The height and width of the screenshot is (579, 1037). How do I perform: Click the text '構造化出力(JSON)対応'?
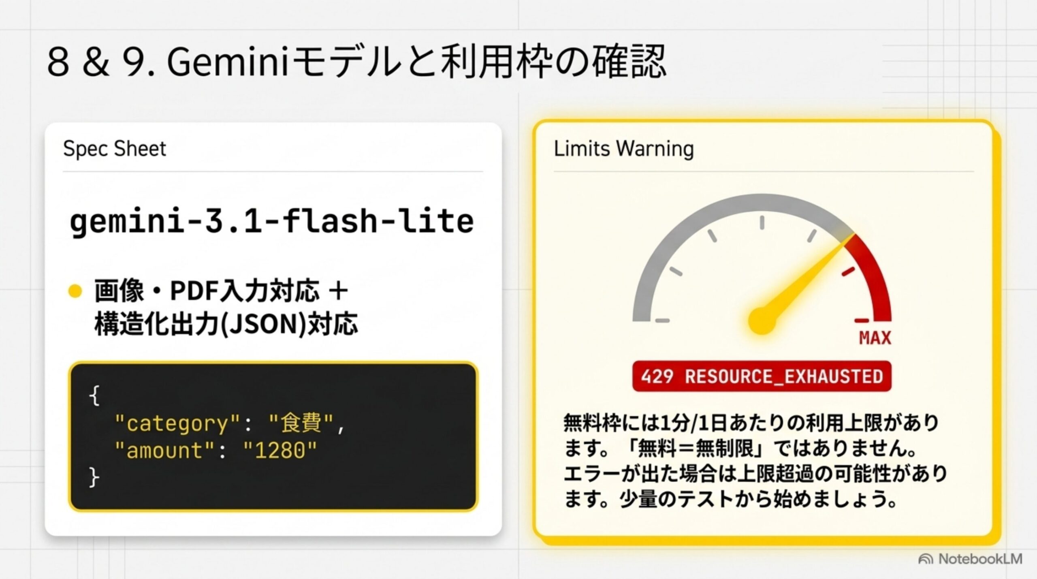[x=226, y=324]
